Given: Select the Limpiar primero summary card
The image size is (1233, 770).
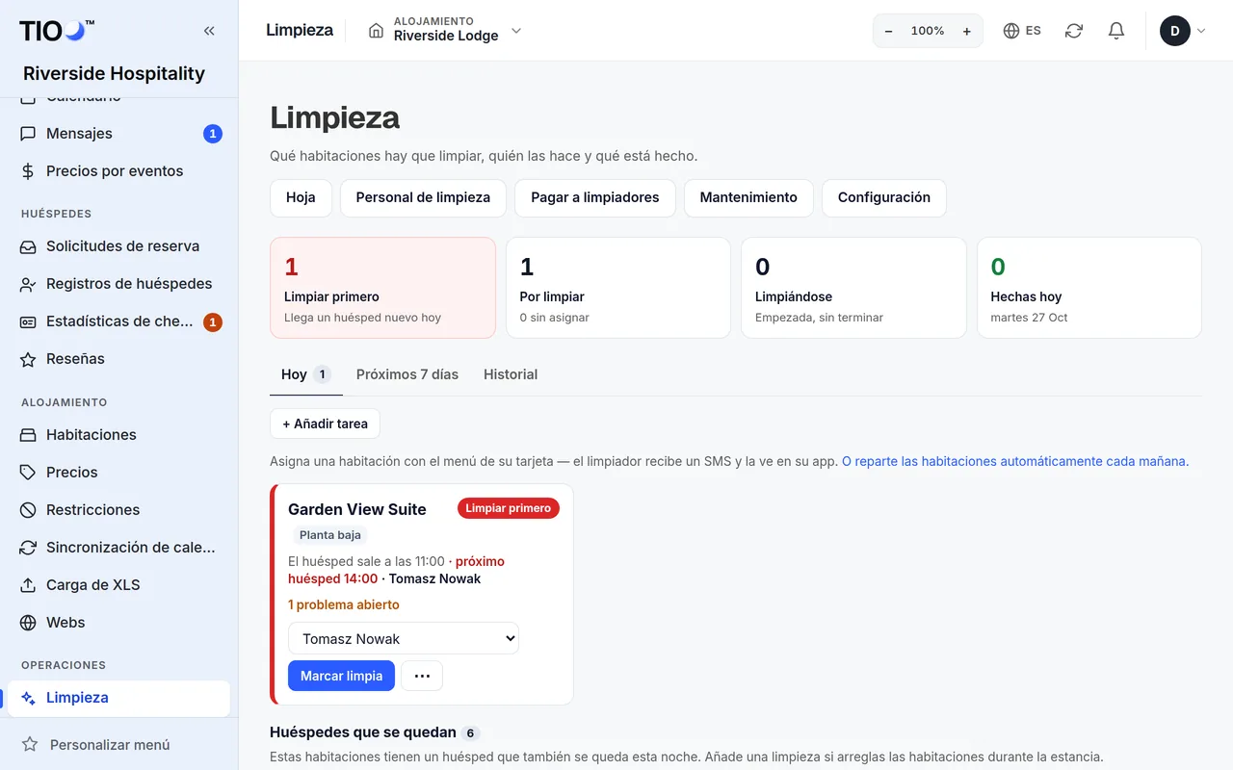Looking at the screenshot, I should point(382,288).
